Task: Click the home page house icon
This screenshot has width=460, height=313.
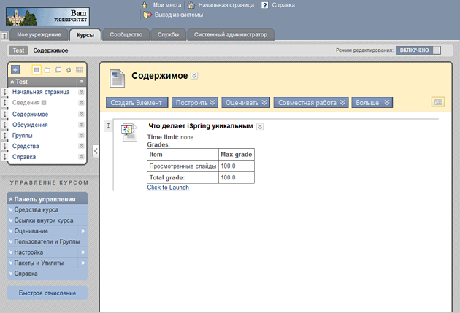Action: click(x=191, y=5)
